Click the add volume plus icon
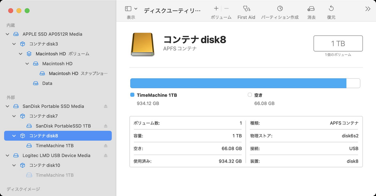This screenshot has width=376, height=196. pos(216,9)
